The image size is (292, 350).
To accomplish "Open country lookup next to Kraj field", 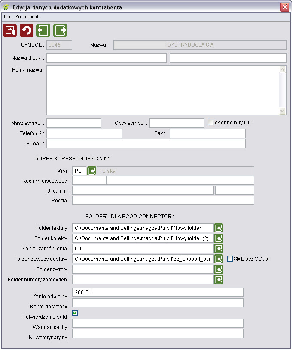I will [x=91, y=171].
